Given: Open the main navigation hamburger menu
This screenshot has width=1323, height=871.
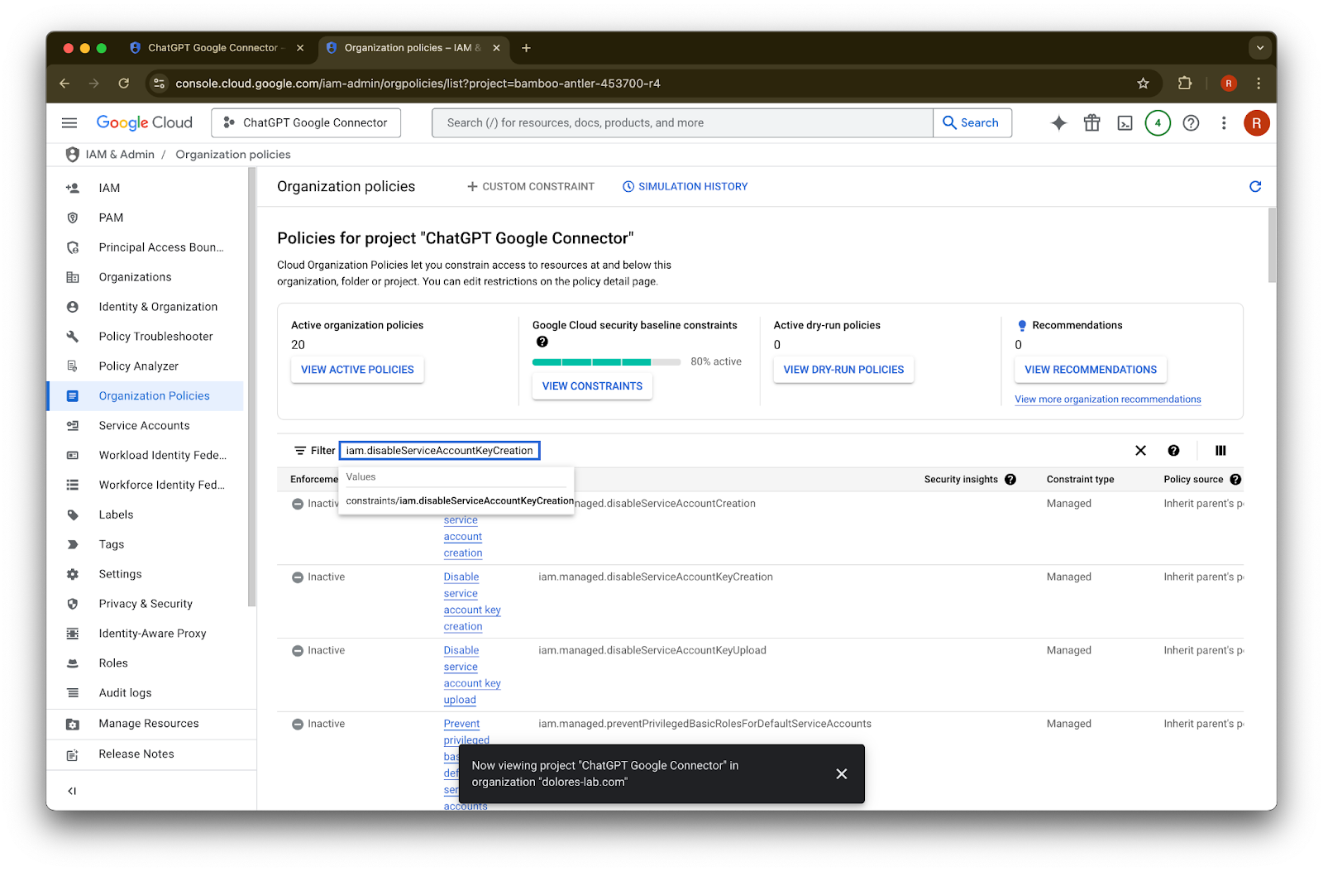Looking at the screenshot, I should pyautogui.click(x=69, y=123).
